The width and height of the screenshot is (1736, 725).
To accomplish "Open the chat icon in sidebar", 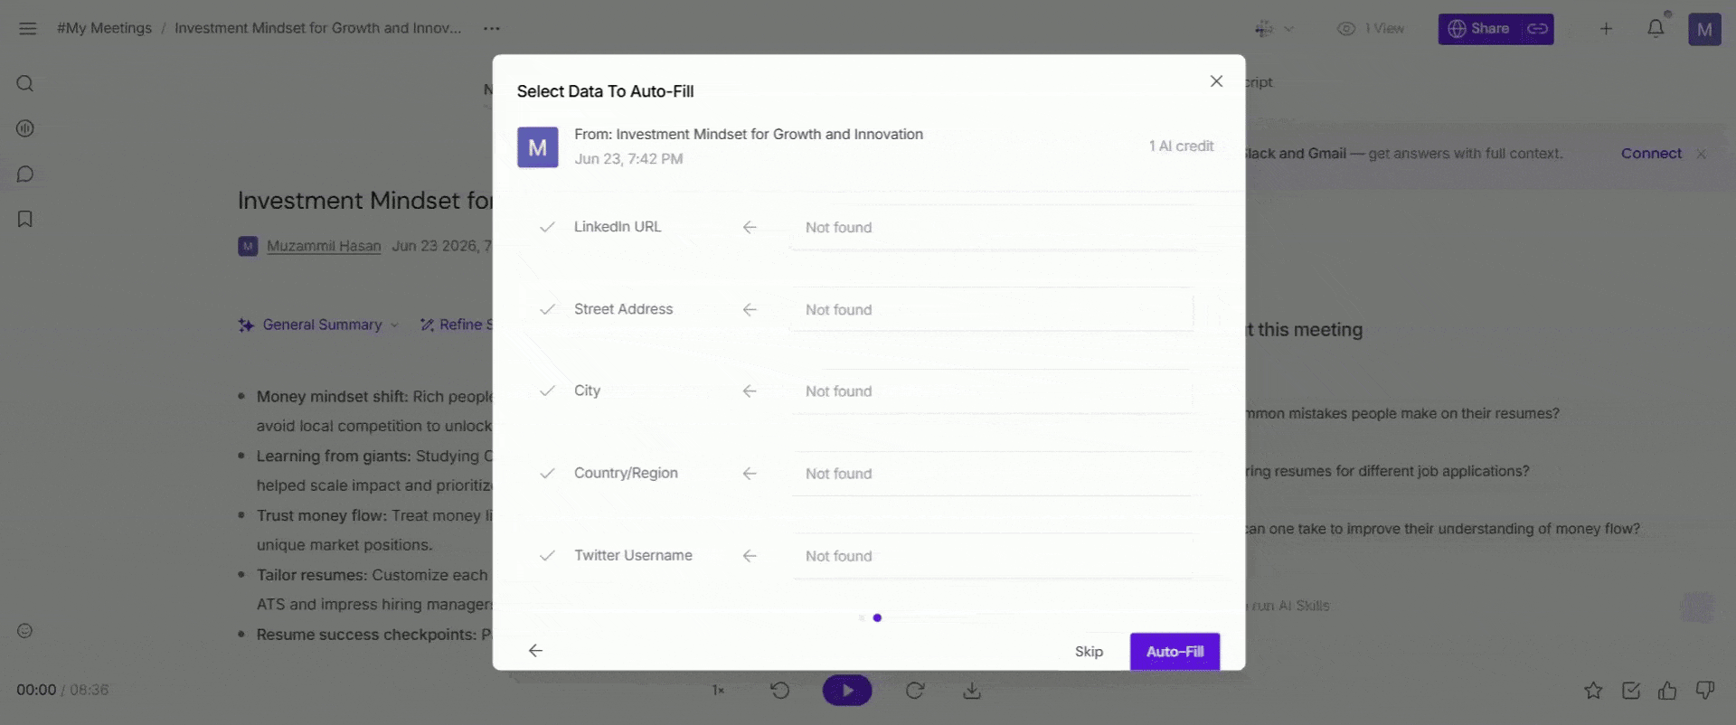I will tap(25, 174).
